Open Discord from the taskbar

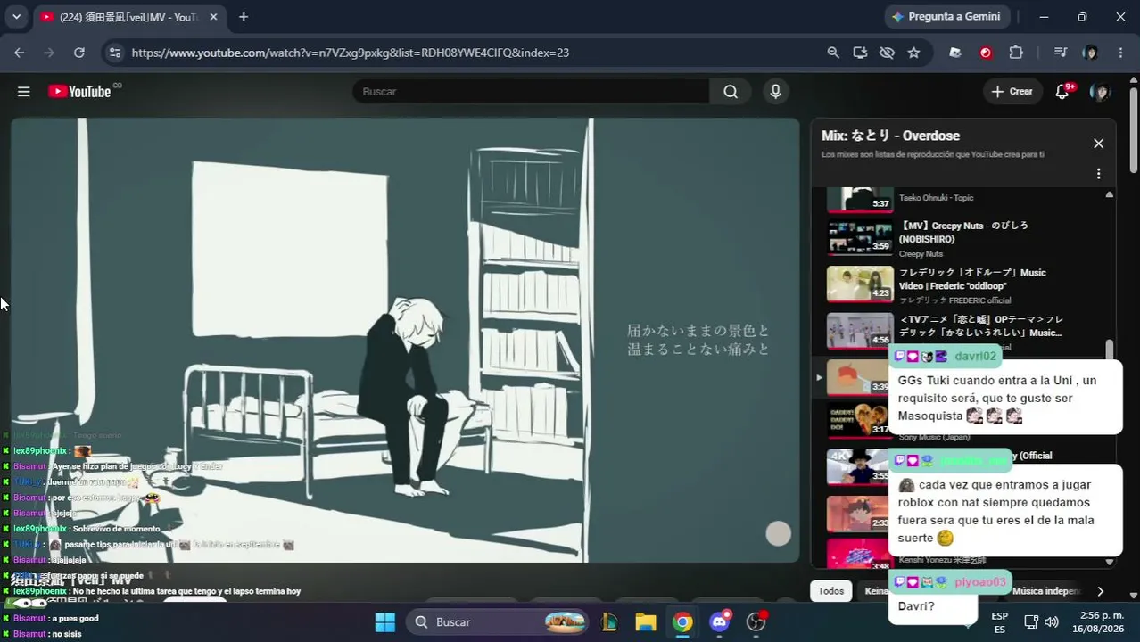pos(719,621)
